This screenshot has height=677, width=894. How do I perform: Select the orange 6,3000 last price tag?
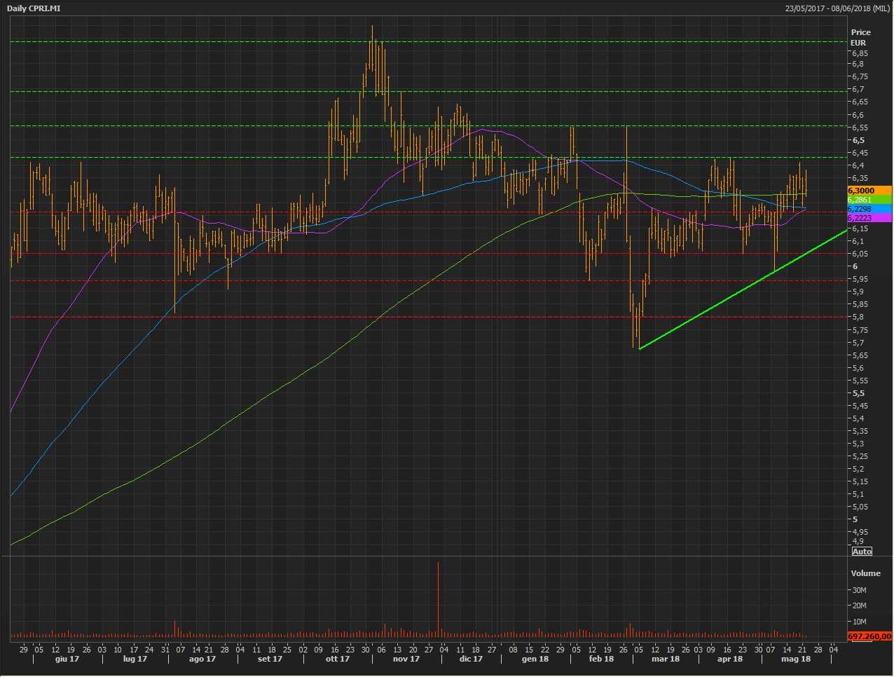(x=869, y=191)
